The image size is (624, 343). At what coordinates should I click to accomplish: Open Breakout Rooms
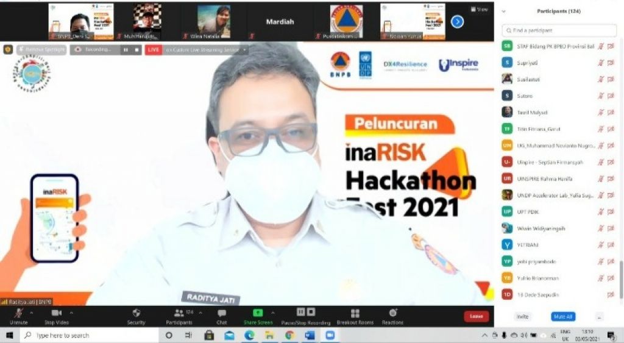(355, 313)
